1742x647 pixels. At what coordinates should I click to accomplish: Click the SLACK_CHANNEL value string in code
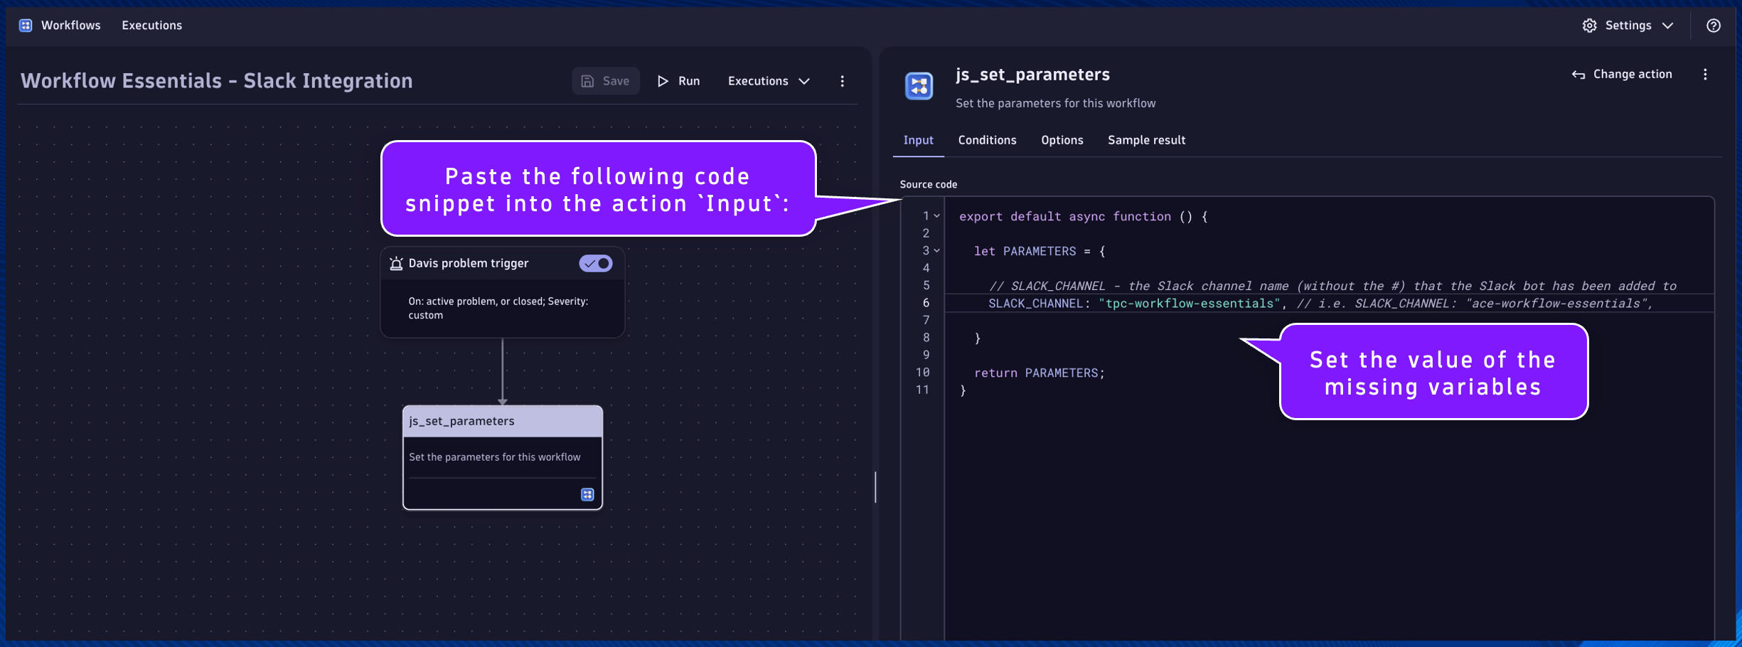coord(1189,304)
